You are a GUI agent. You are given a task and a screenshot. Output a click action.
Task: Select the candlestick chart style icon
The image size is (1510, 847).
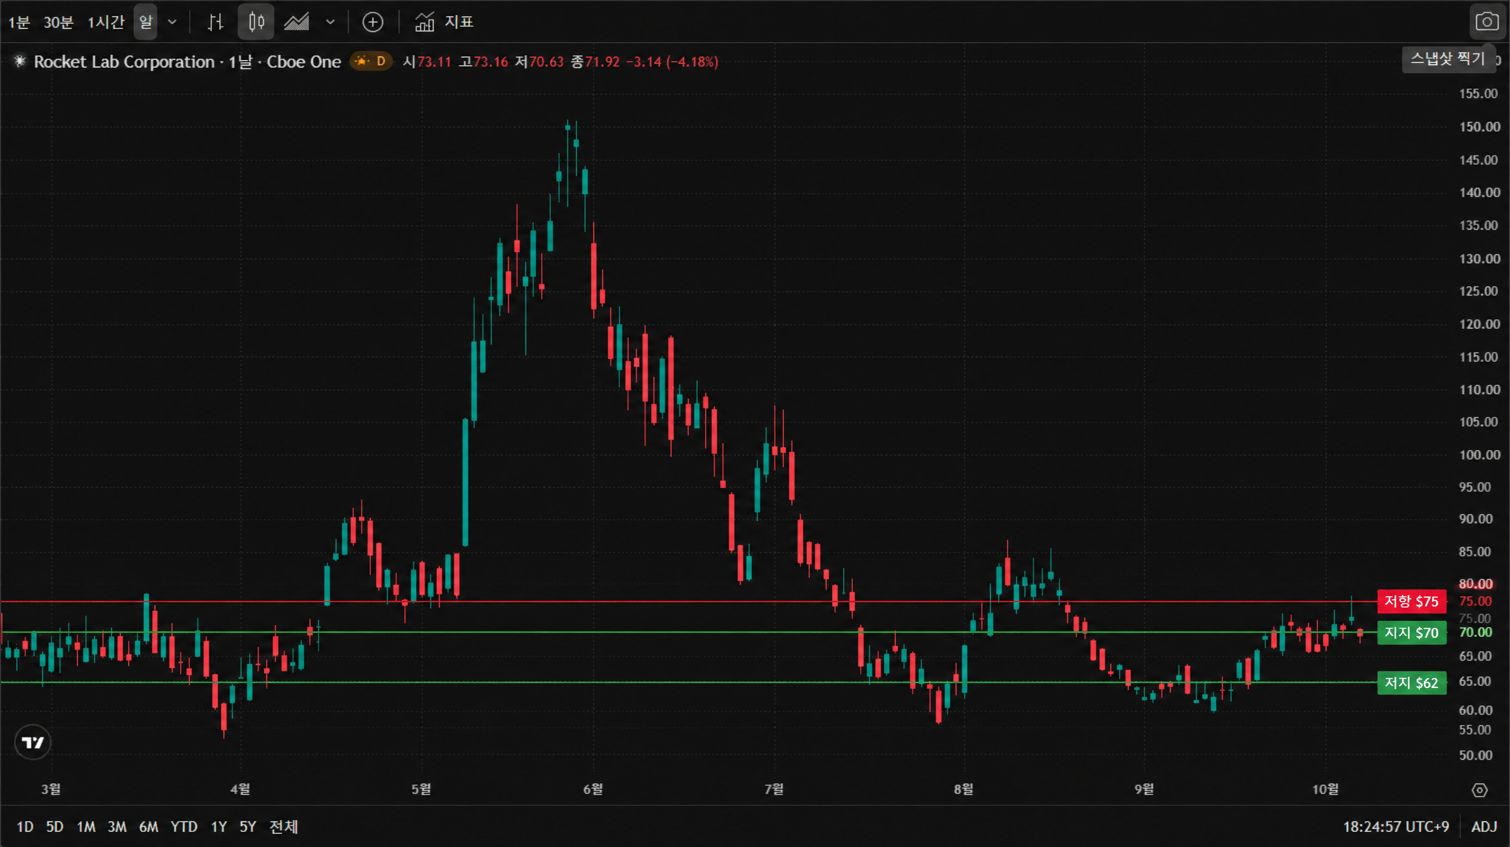[256, 22]
